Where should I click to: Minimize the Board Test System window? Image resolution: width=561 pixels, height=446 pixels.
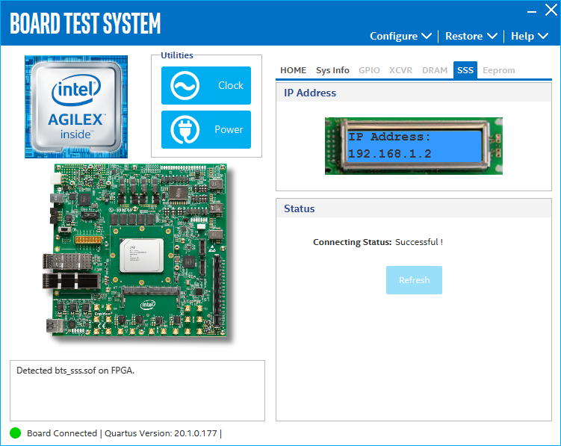click(x=532, y=11)
